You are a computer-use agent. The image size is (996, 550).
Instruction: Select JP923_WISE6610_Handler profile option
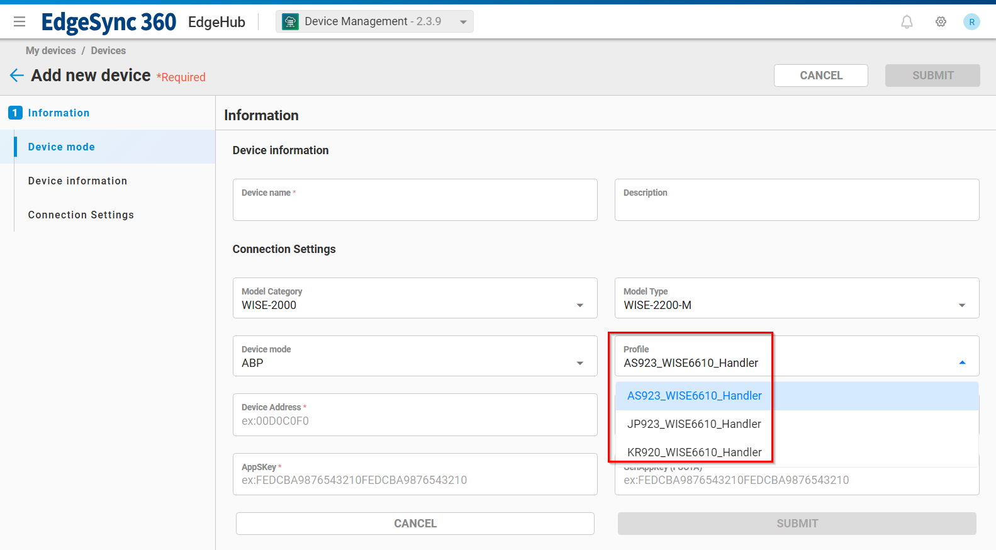[694, 424]
